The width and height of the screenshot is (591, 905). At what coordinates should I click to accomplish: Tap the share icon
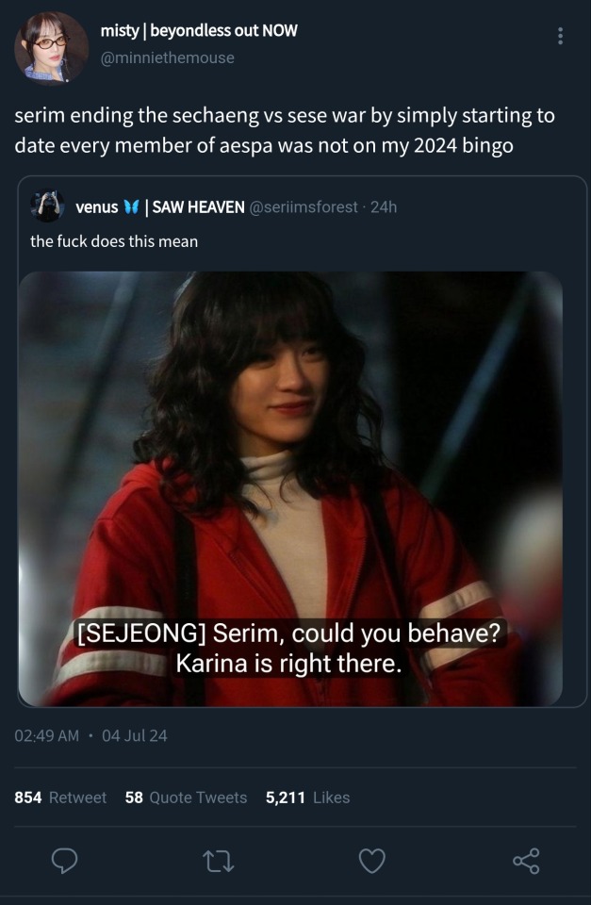coord(526,860)
